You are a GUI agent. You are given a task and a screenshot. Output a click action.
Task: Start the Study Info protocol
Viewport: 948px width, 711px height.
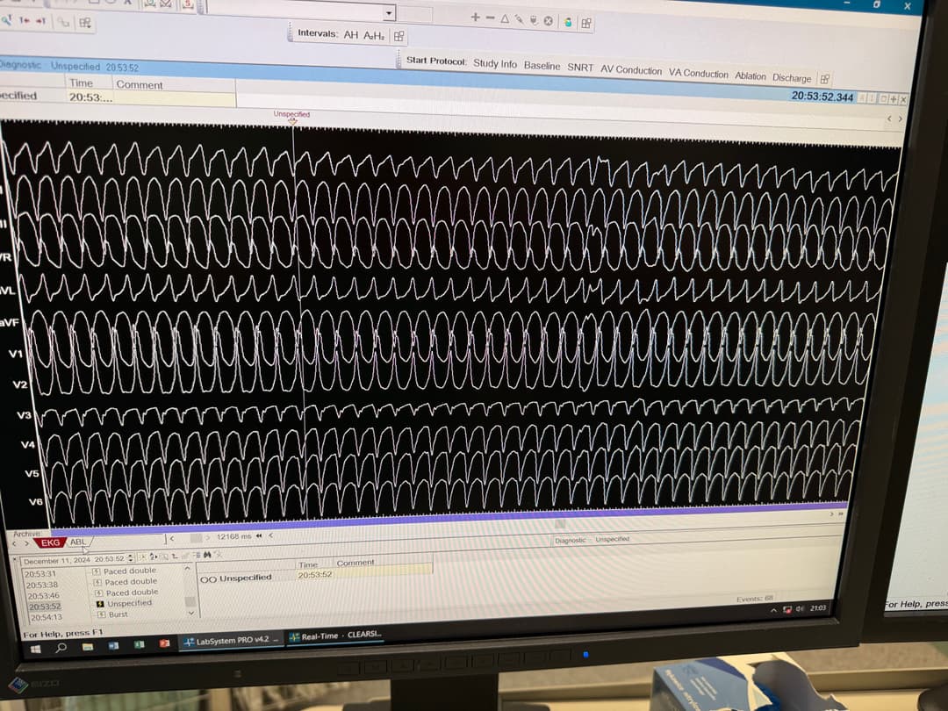[x=494, y=63]
